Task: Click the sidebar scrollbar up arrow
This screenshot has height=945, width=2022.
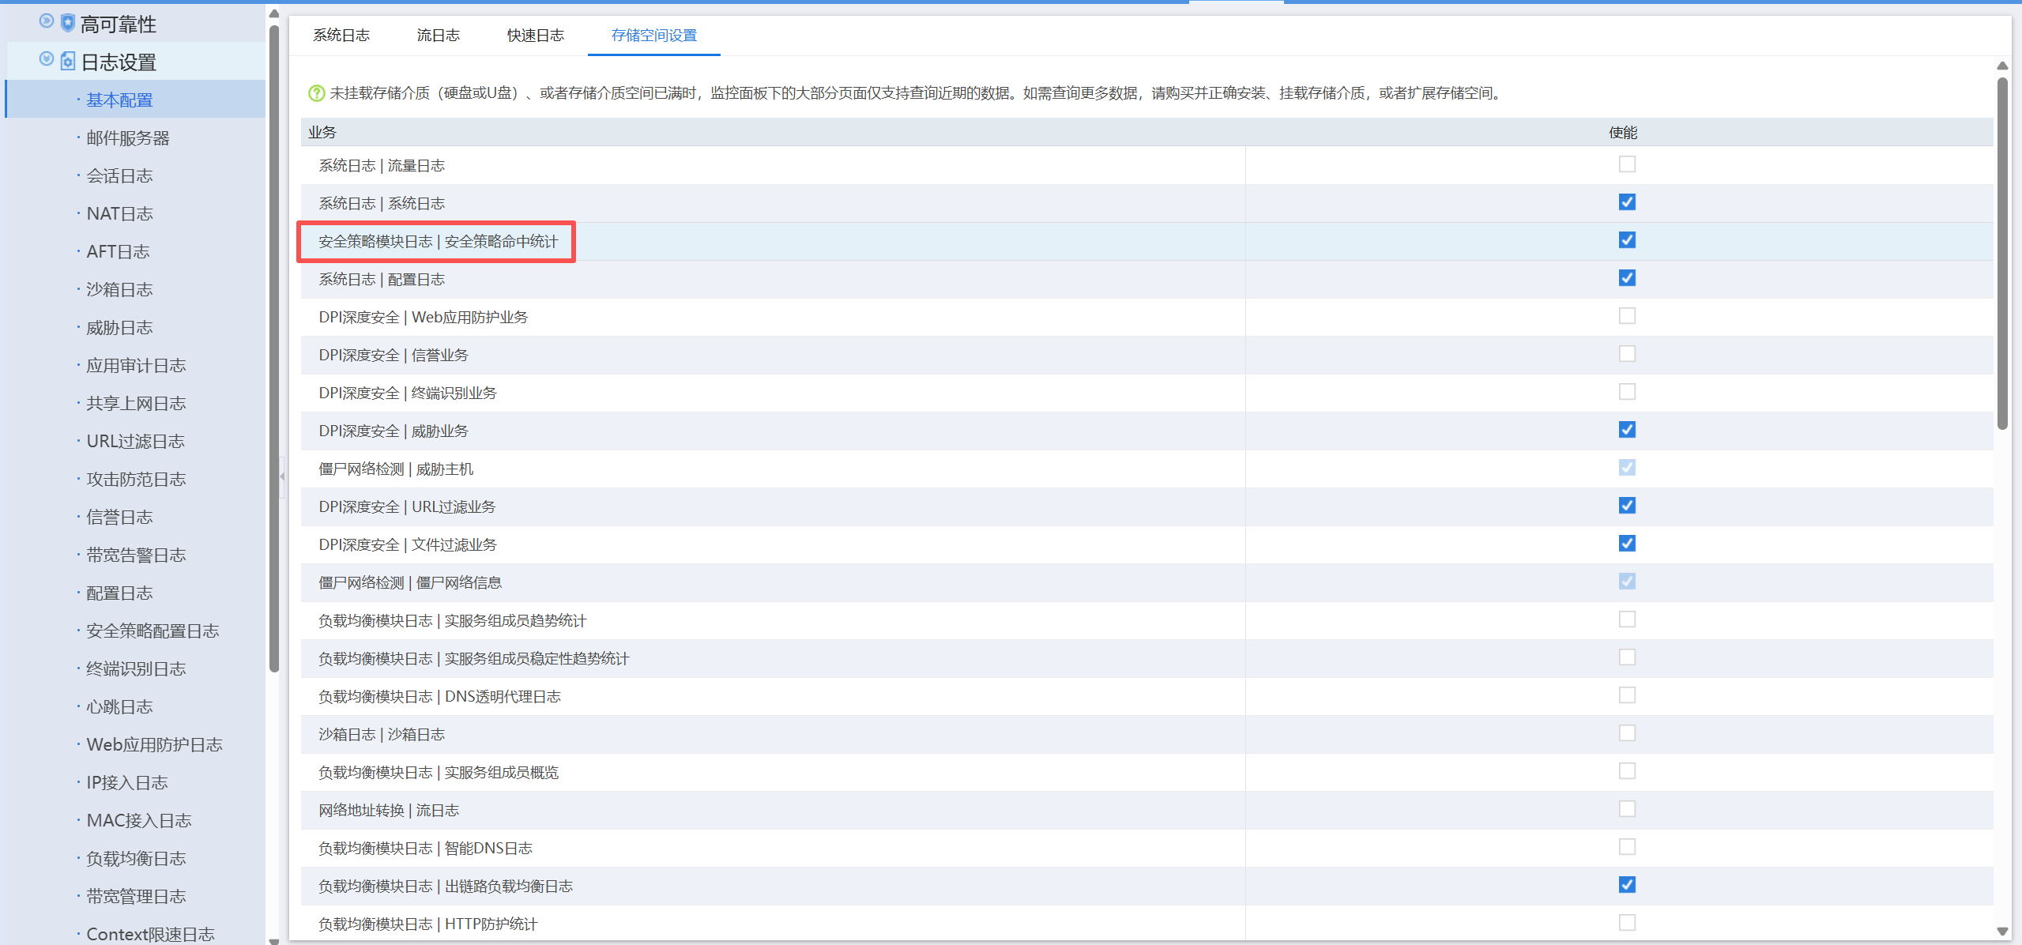Action: pyautogui.click(x=274, y=13)
